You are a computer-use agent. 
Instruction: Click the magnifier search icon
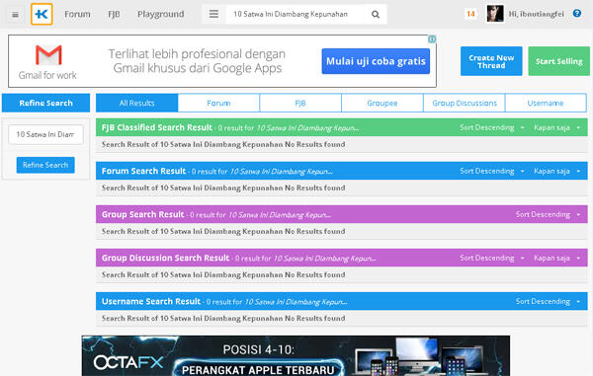coord(376,15)
